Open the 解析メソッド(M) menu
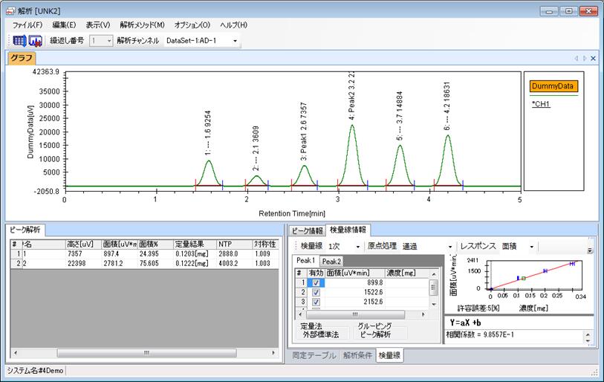The image size is (604, 382). 142,25
